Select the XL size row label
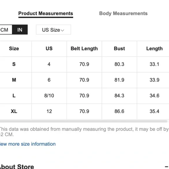Screen dimensions: 169x169 pos(14,111)
